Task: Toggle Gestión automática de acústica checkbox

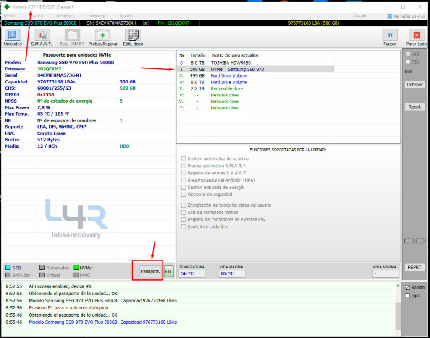Action: pyautogui.click(x=184, y=159)
